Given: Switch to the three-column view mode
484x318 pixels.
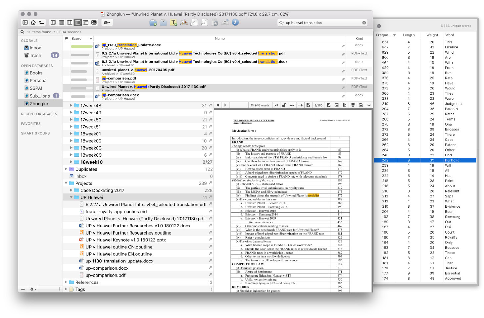Looking at the screenshot, I should (70, 23).
